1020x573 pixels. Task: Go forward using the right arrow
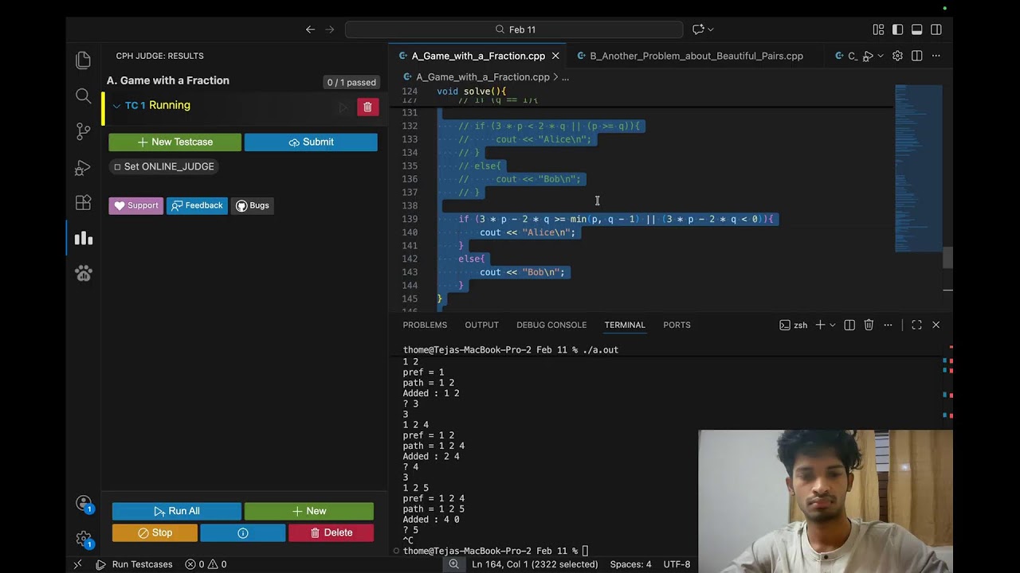click(330, 29)
